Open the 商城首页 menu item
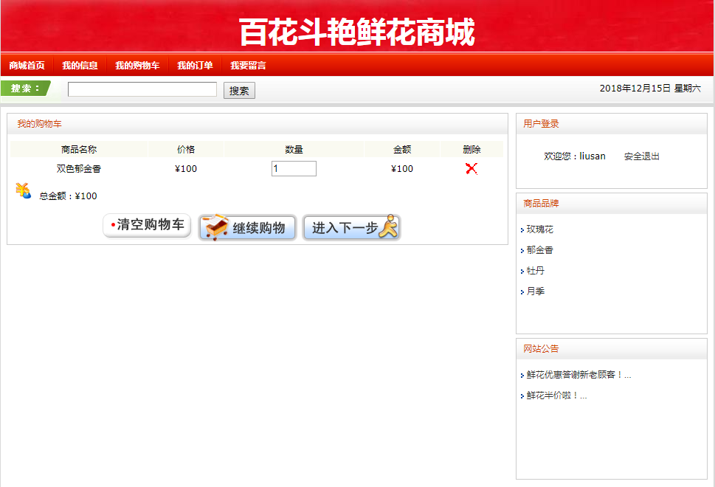Screen dimensions: 715x487 pos(27,65)
